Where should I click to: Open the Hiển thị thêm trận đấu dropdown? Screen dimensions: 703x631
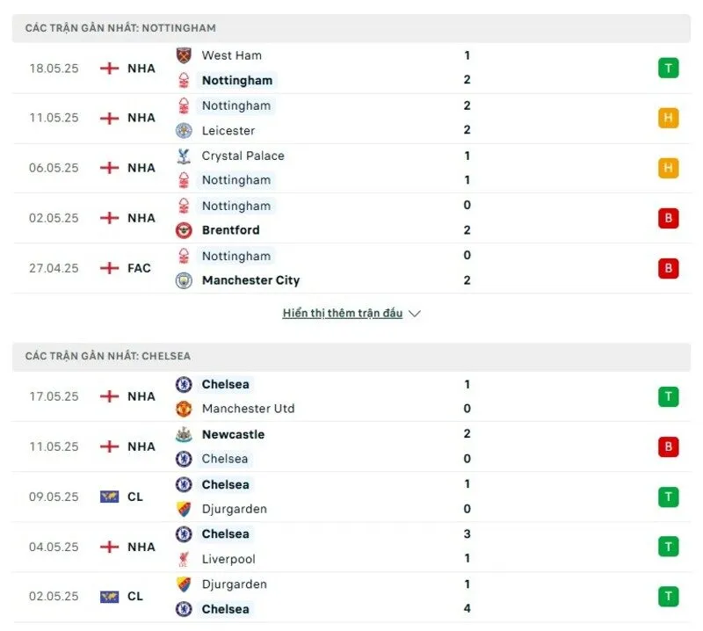click(343, 313)
